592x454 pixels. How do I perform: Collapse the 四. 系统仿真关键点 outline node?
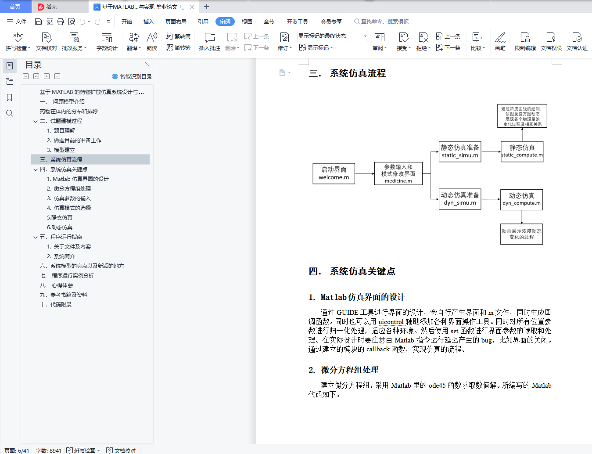pyautogui.click(x=36, y=169)
